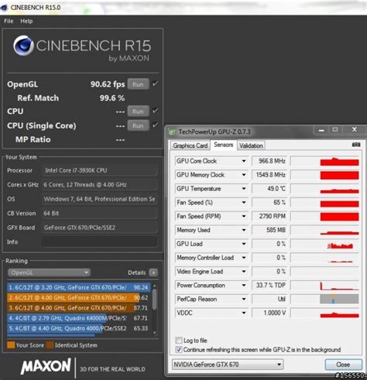
Task: Open the Help menu in Cinebench
Action: tap(26, 21)
